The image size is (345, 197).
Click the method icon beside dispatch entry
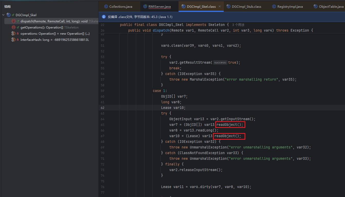pyautogui.click(x=14, y=21)
